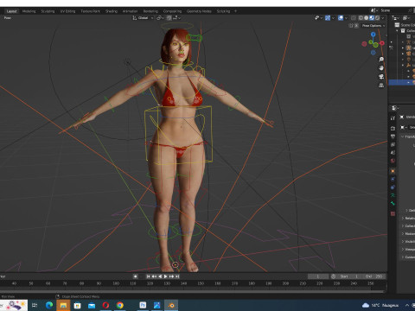Screen dimensions: 415x311
Task: Switch to the UV Editing workspace
Action: [67, 11]
